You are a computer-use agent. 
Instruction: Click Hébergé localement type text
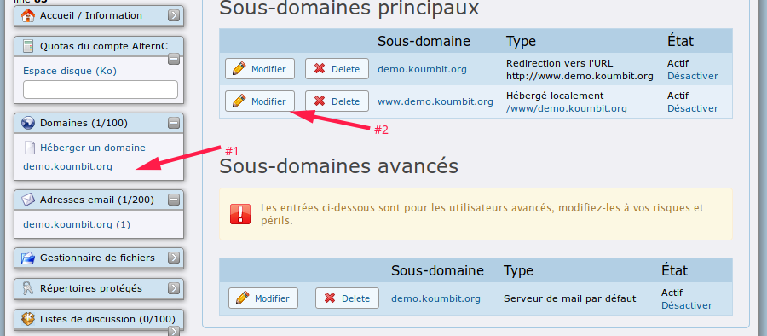(555, 96)
